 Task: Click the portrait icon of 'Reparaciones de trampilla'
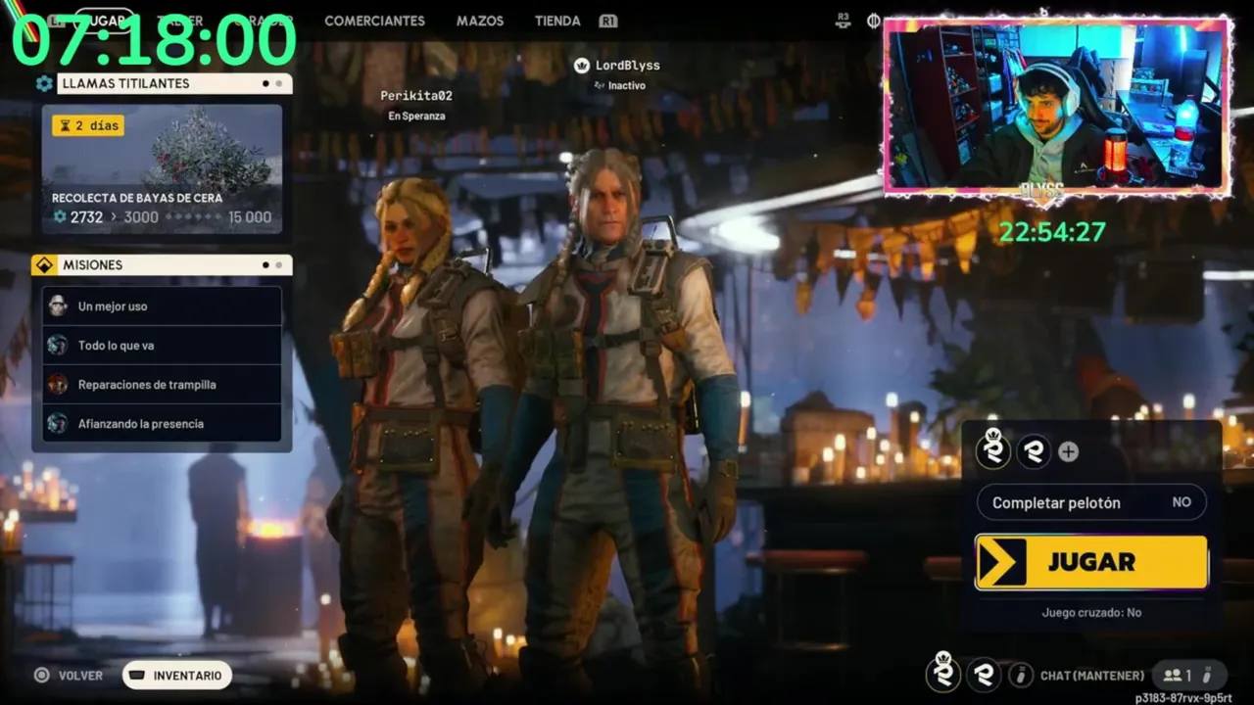tap(58, 384)
